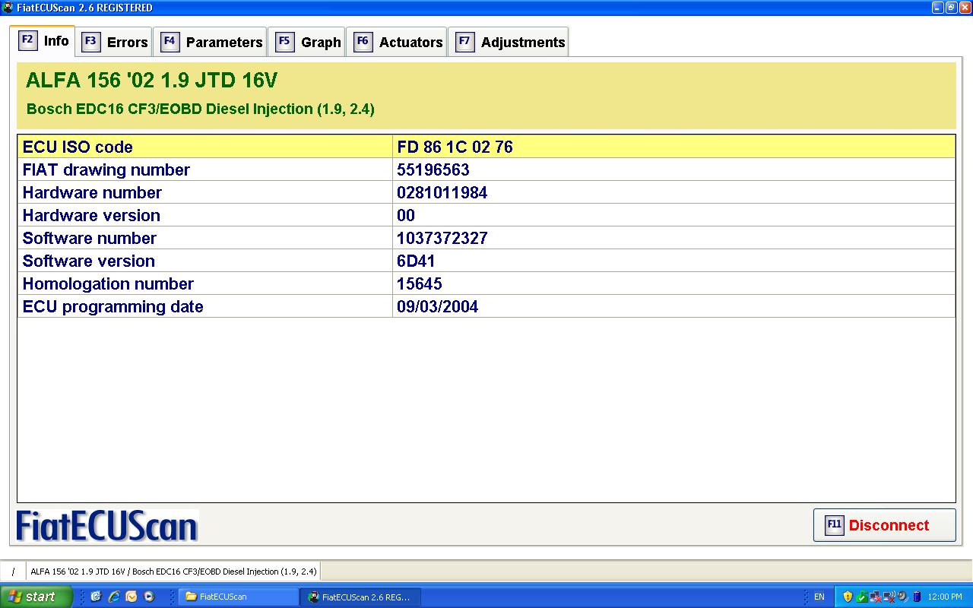Viewport: 973px width, 608px height.
Task: Click the value 55196563
Action: [x=433, y=169]
